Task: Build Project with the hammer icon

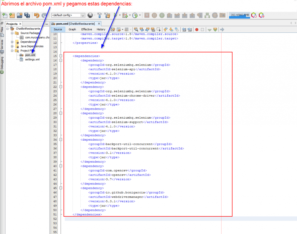Action: [x=100, y=15]
